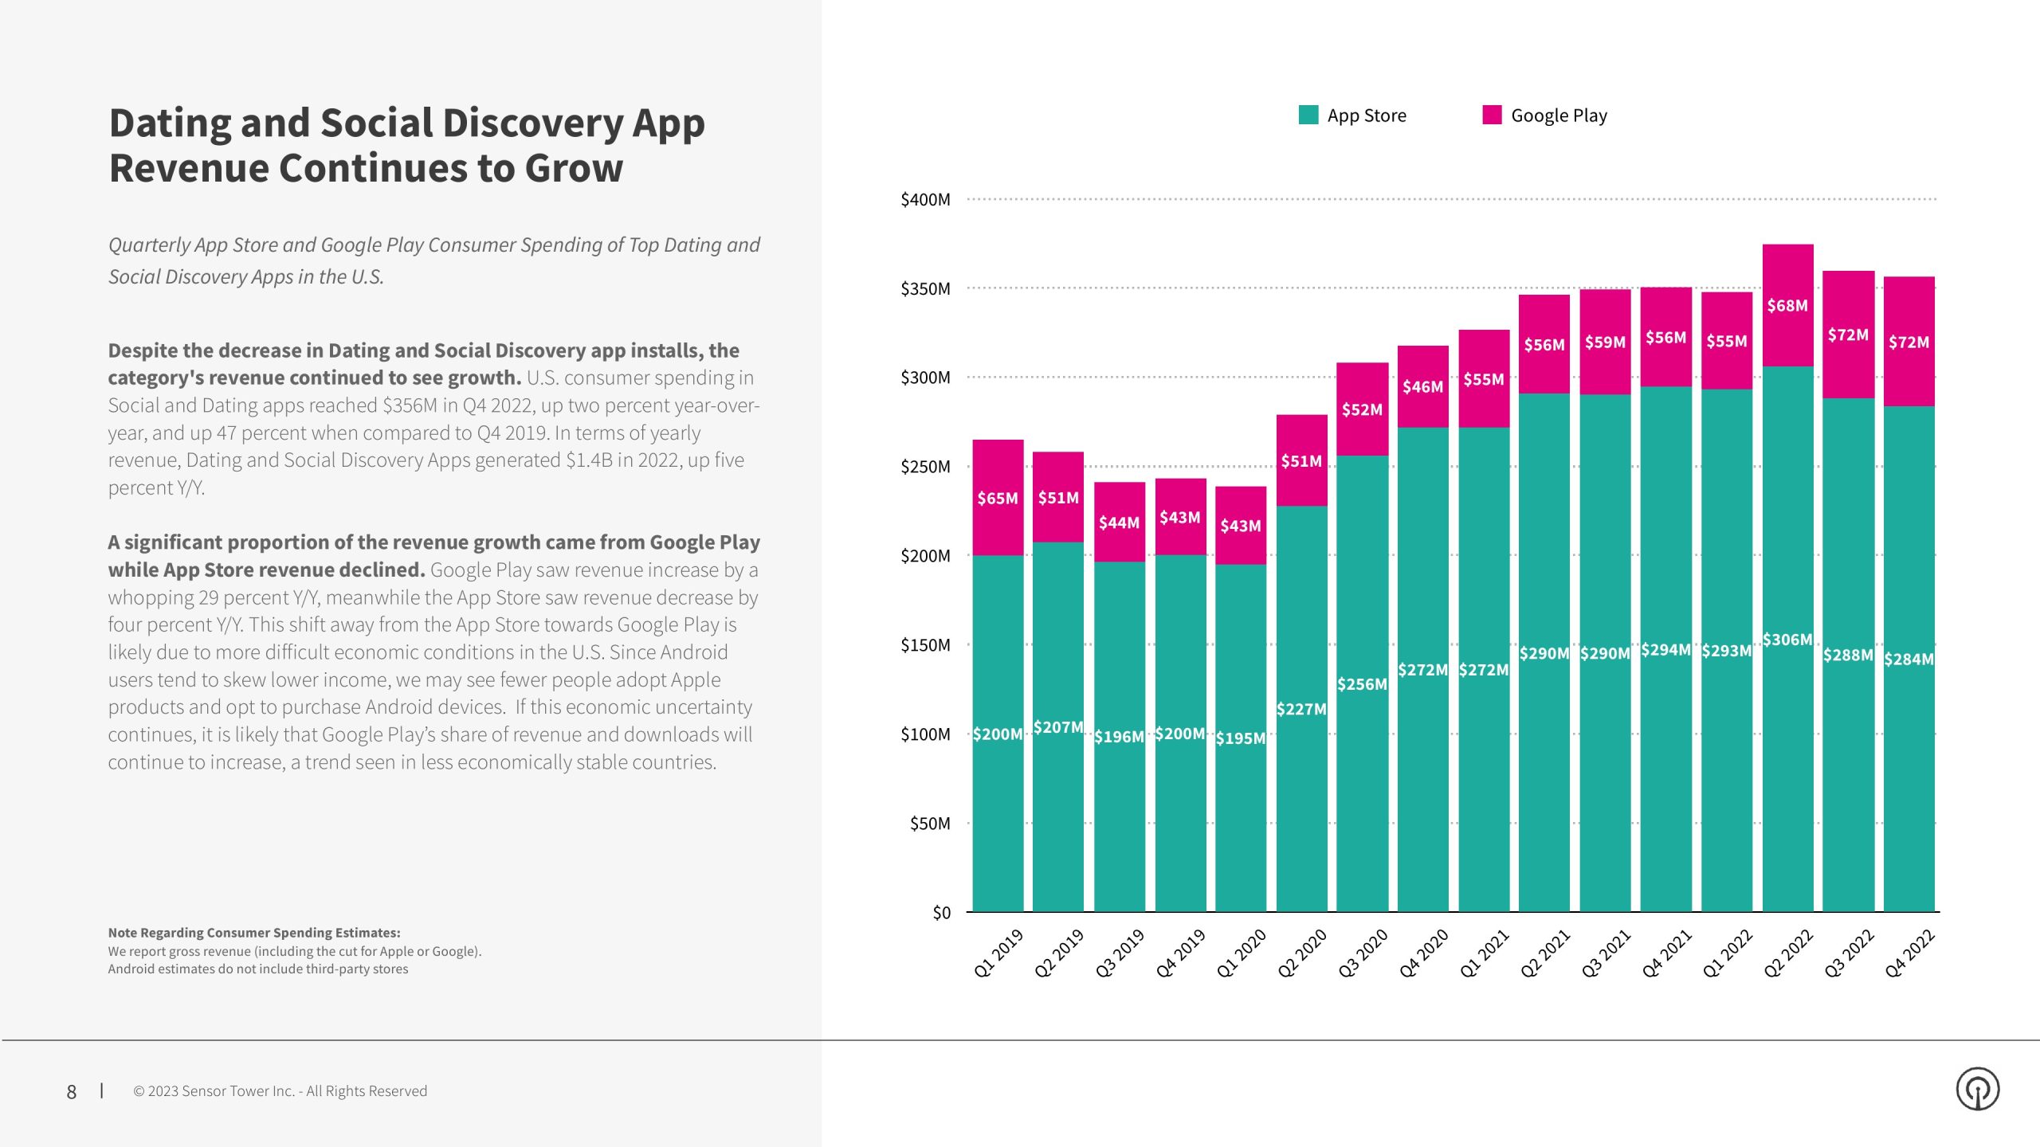Click the $65M segment for Q1 2019
Image resolution: width=2040 pixels, height=1147 pixels.
[x=998, y=498]
